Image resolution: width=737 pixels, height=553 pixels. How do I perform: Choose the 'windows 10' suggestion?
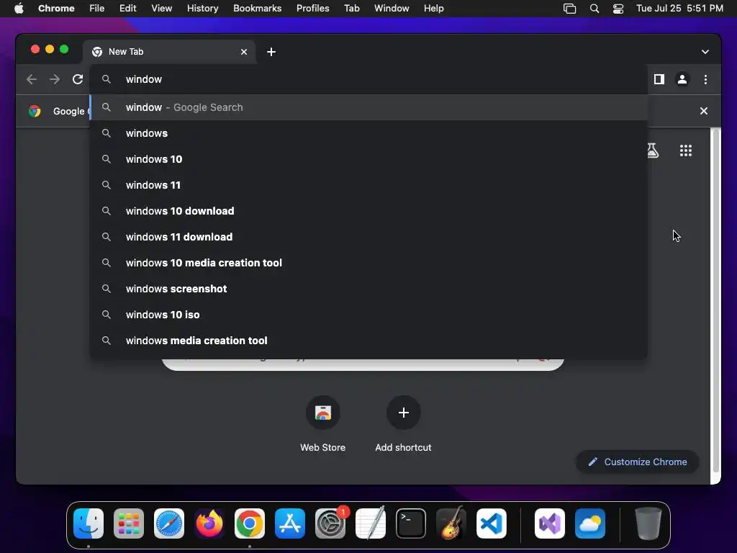point(368,159)
